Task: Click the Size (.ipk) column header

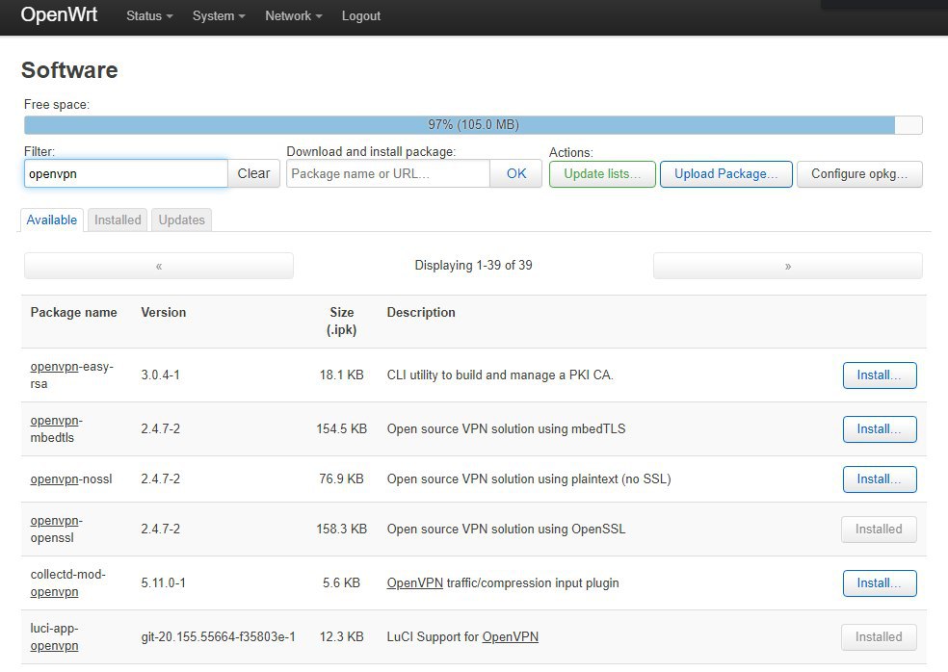Action: click(342, 321)
